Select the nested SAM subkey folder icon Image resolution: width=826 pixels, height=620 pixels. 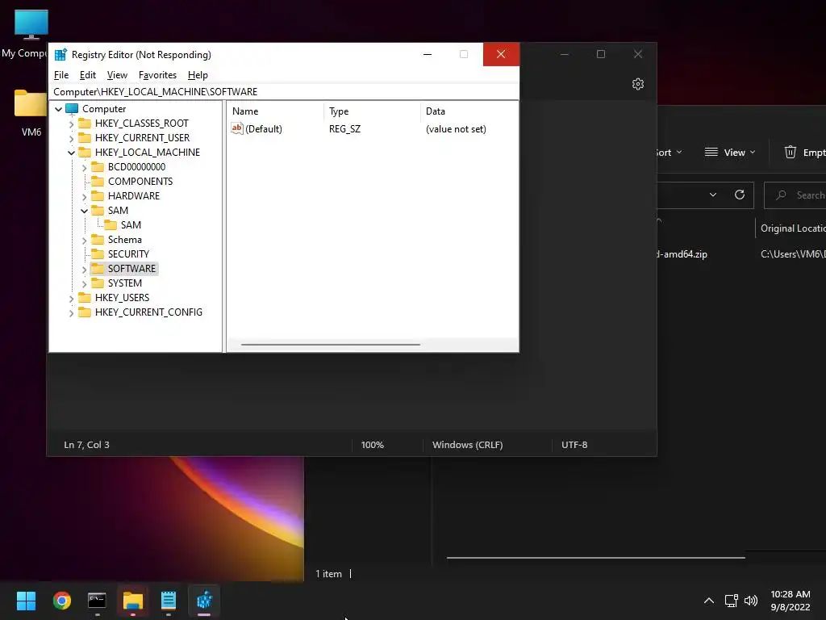coord(111,225)
